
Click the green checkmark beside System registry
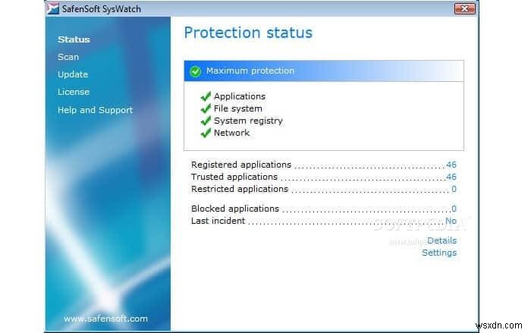click(x=205, y=121)
